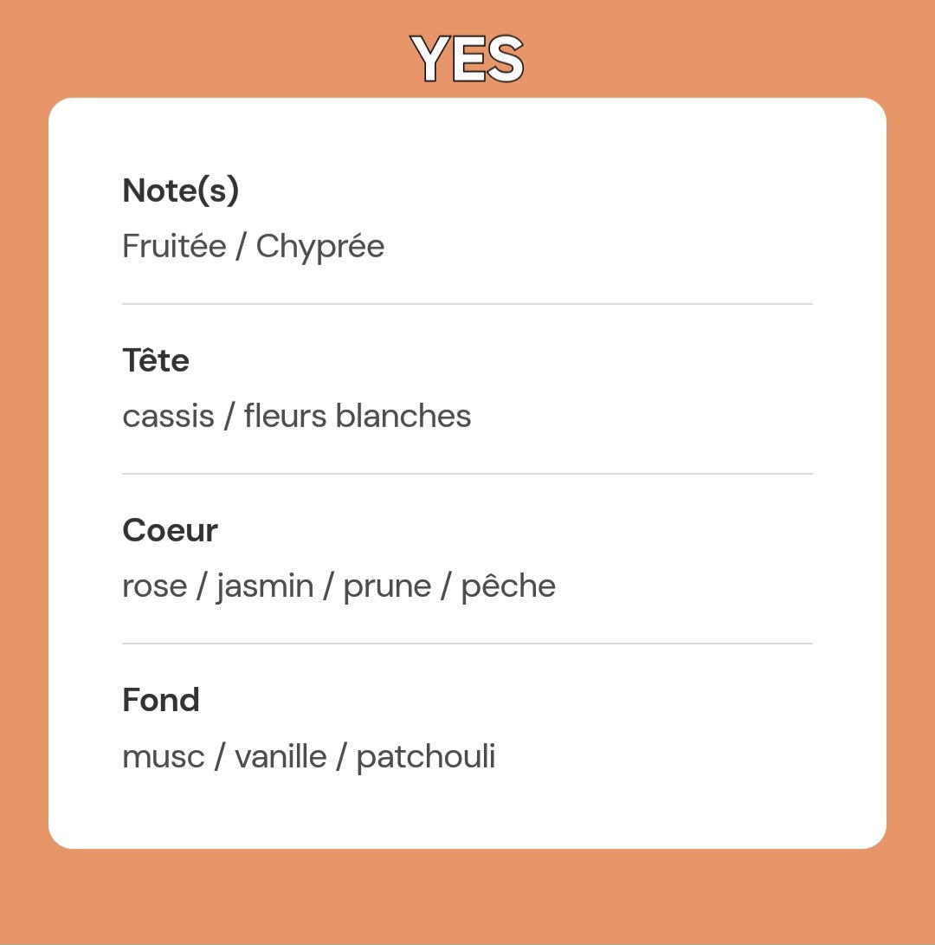Screen dimensions: 935x945
Task: Select the Tête section heading
Action: [x=156, y=359]
